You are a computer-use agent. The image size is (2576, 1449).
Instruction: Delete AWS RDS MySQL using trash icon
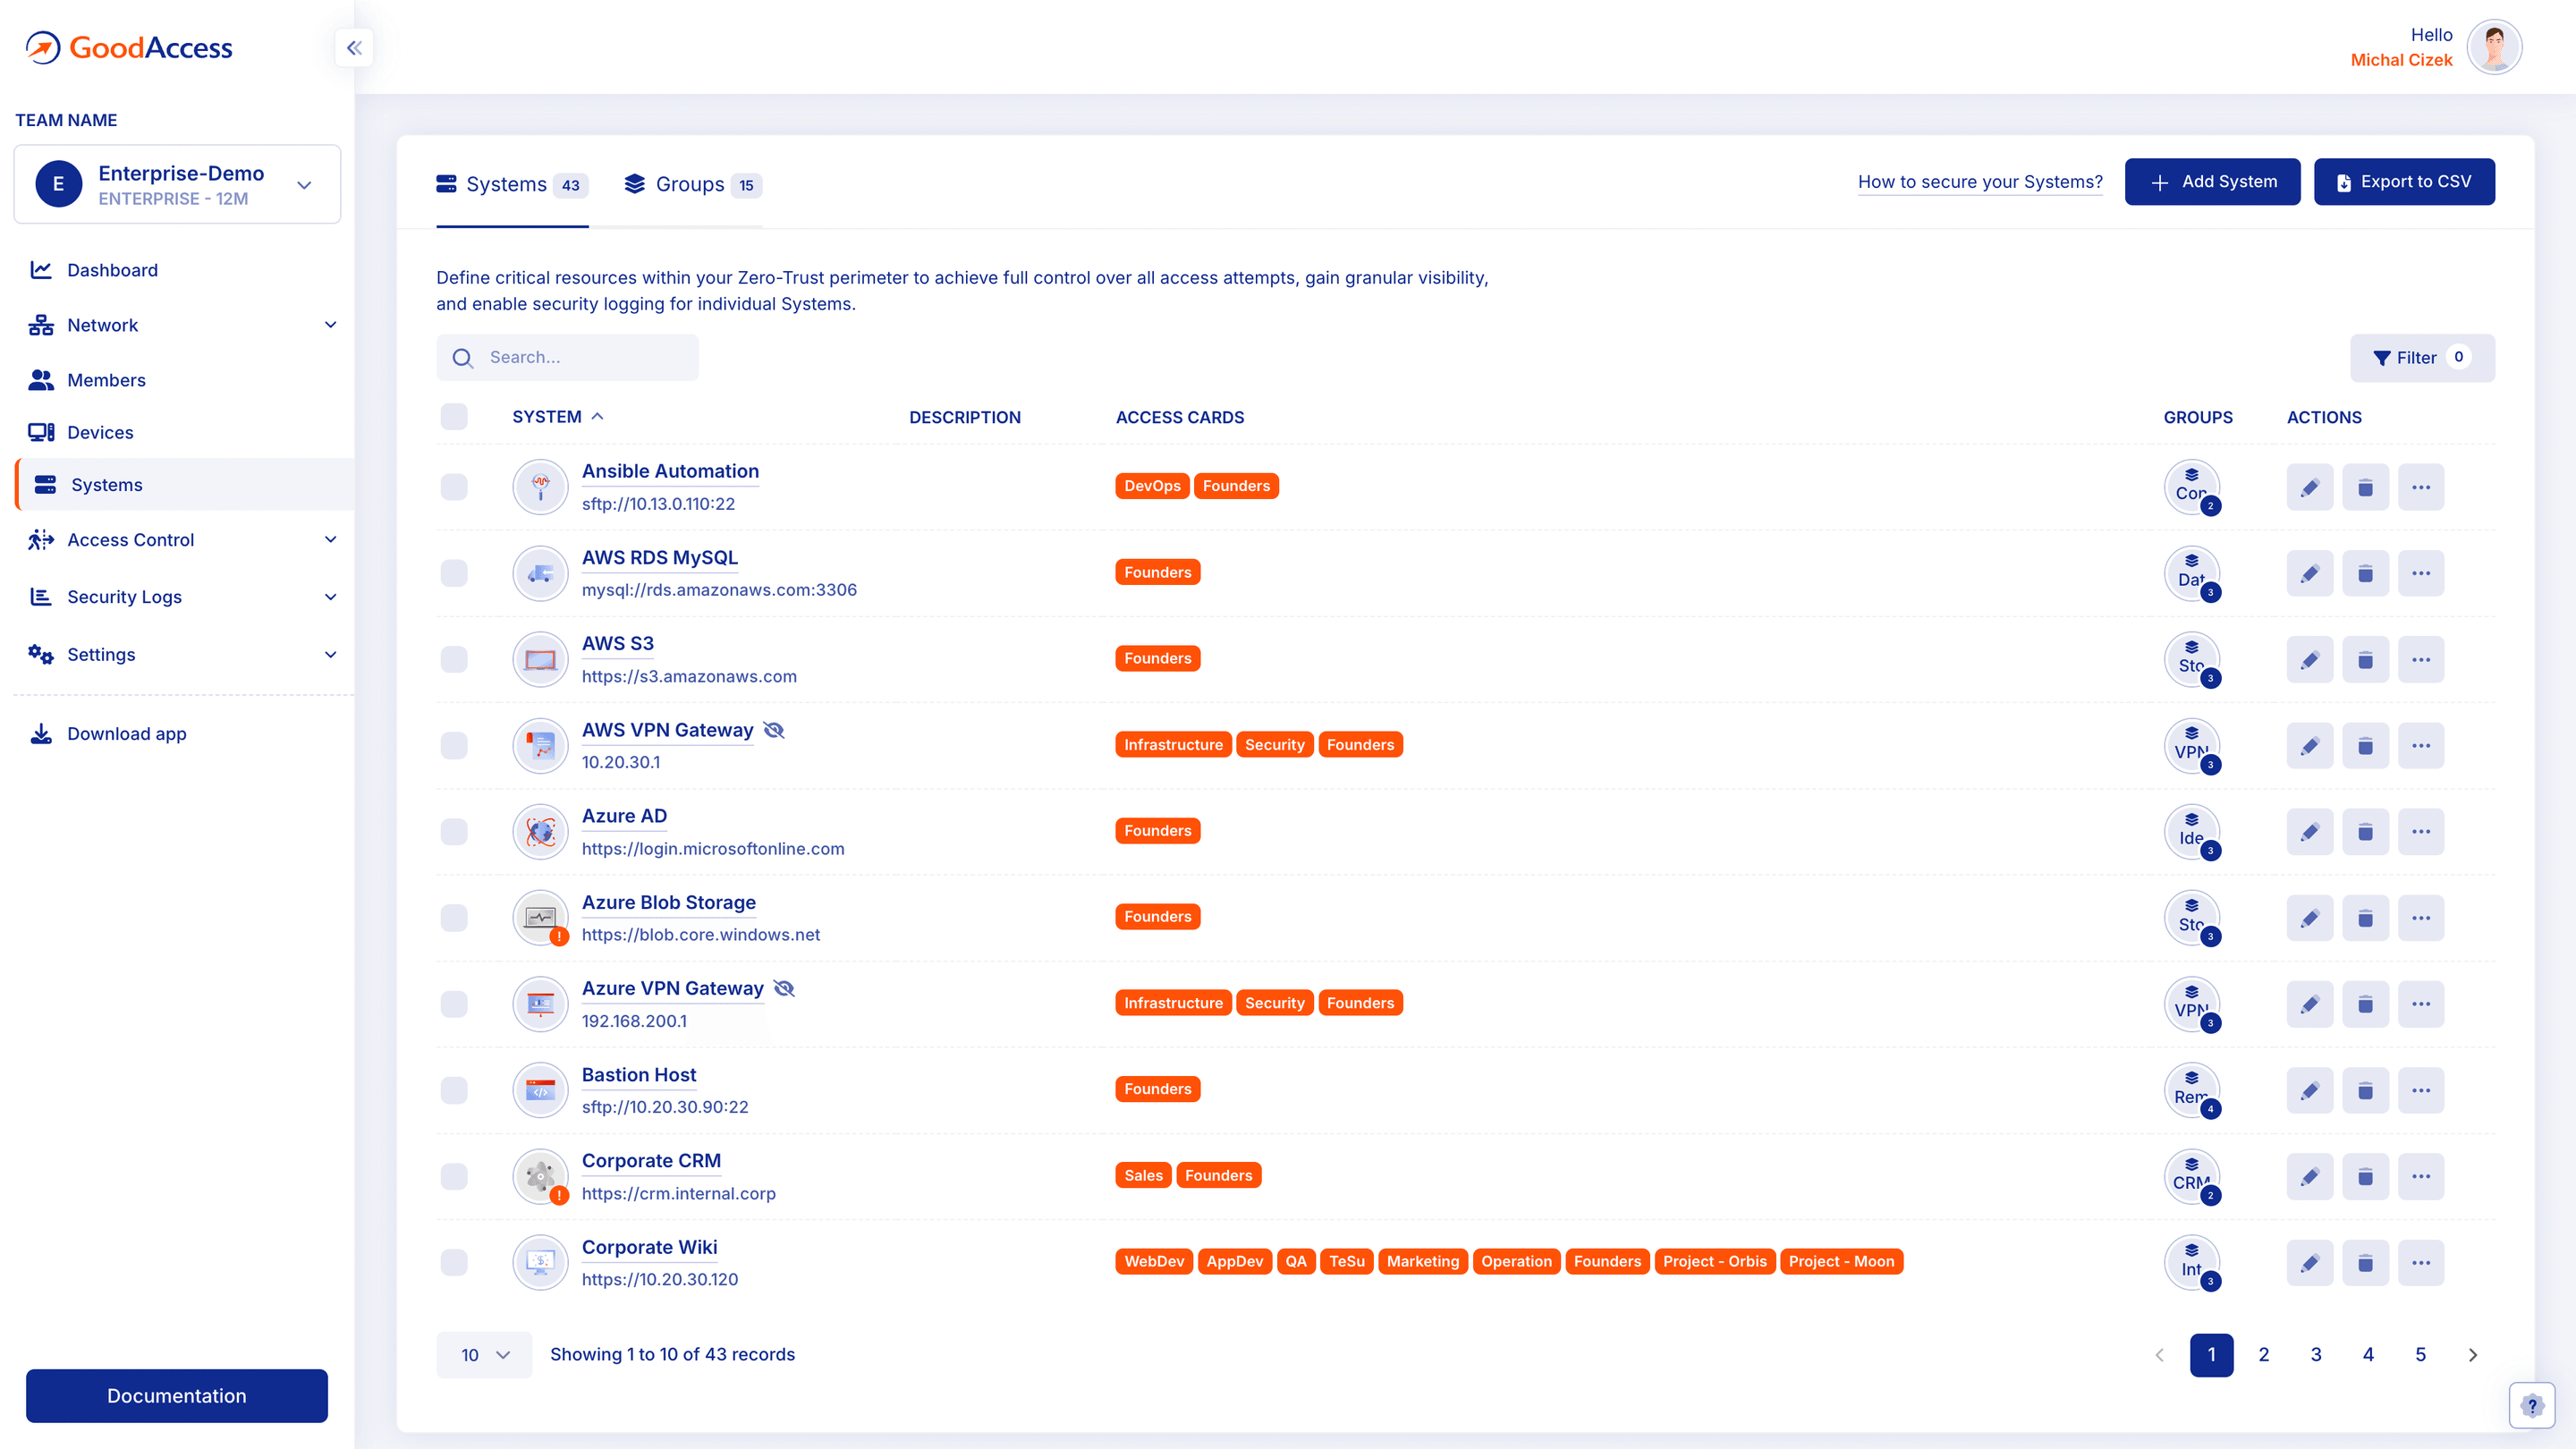tap(2365, 573)
